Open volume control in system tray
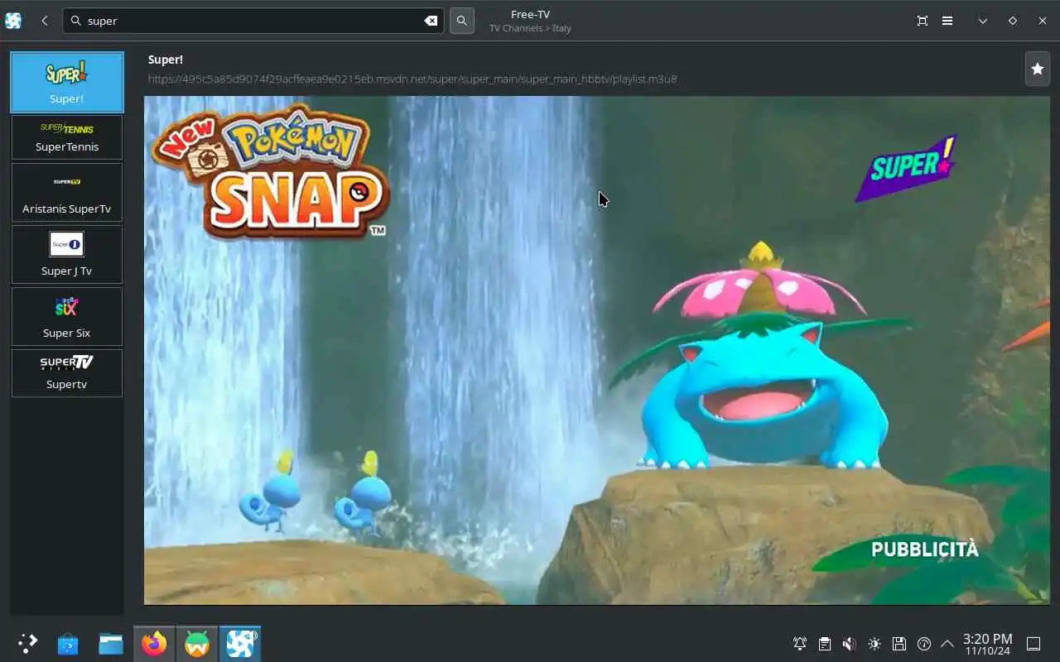The width and height of the screenshot is (1060, 662). [850, 643]
